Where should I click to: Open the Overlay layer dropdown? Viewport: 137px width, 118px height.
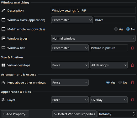tap(109, 100)
